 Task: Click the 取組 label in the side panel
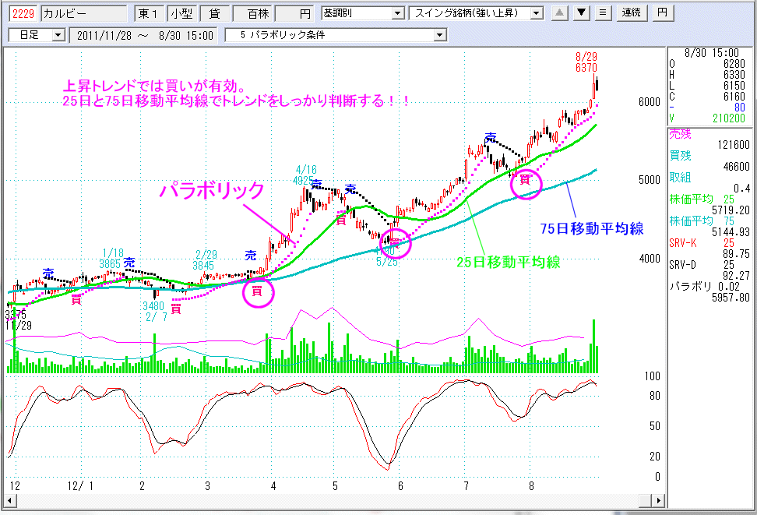coord(680,178)
